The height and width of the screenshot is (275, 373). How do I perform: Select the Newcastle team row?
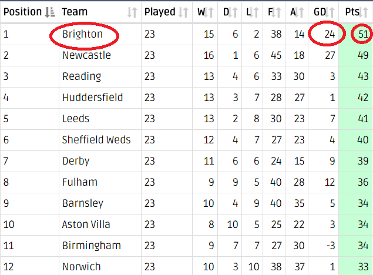[187, 55]
